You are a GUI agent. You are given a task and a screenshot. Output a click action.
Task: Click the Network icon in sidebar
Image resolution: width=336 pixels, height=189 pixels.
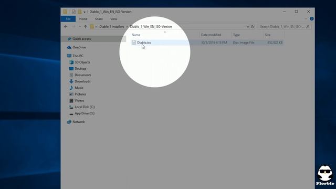pos(69,122)
